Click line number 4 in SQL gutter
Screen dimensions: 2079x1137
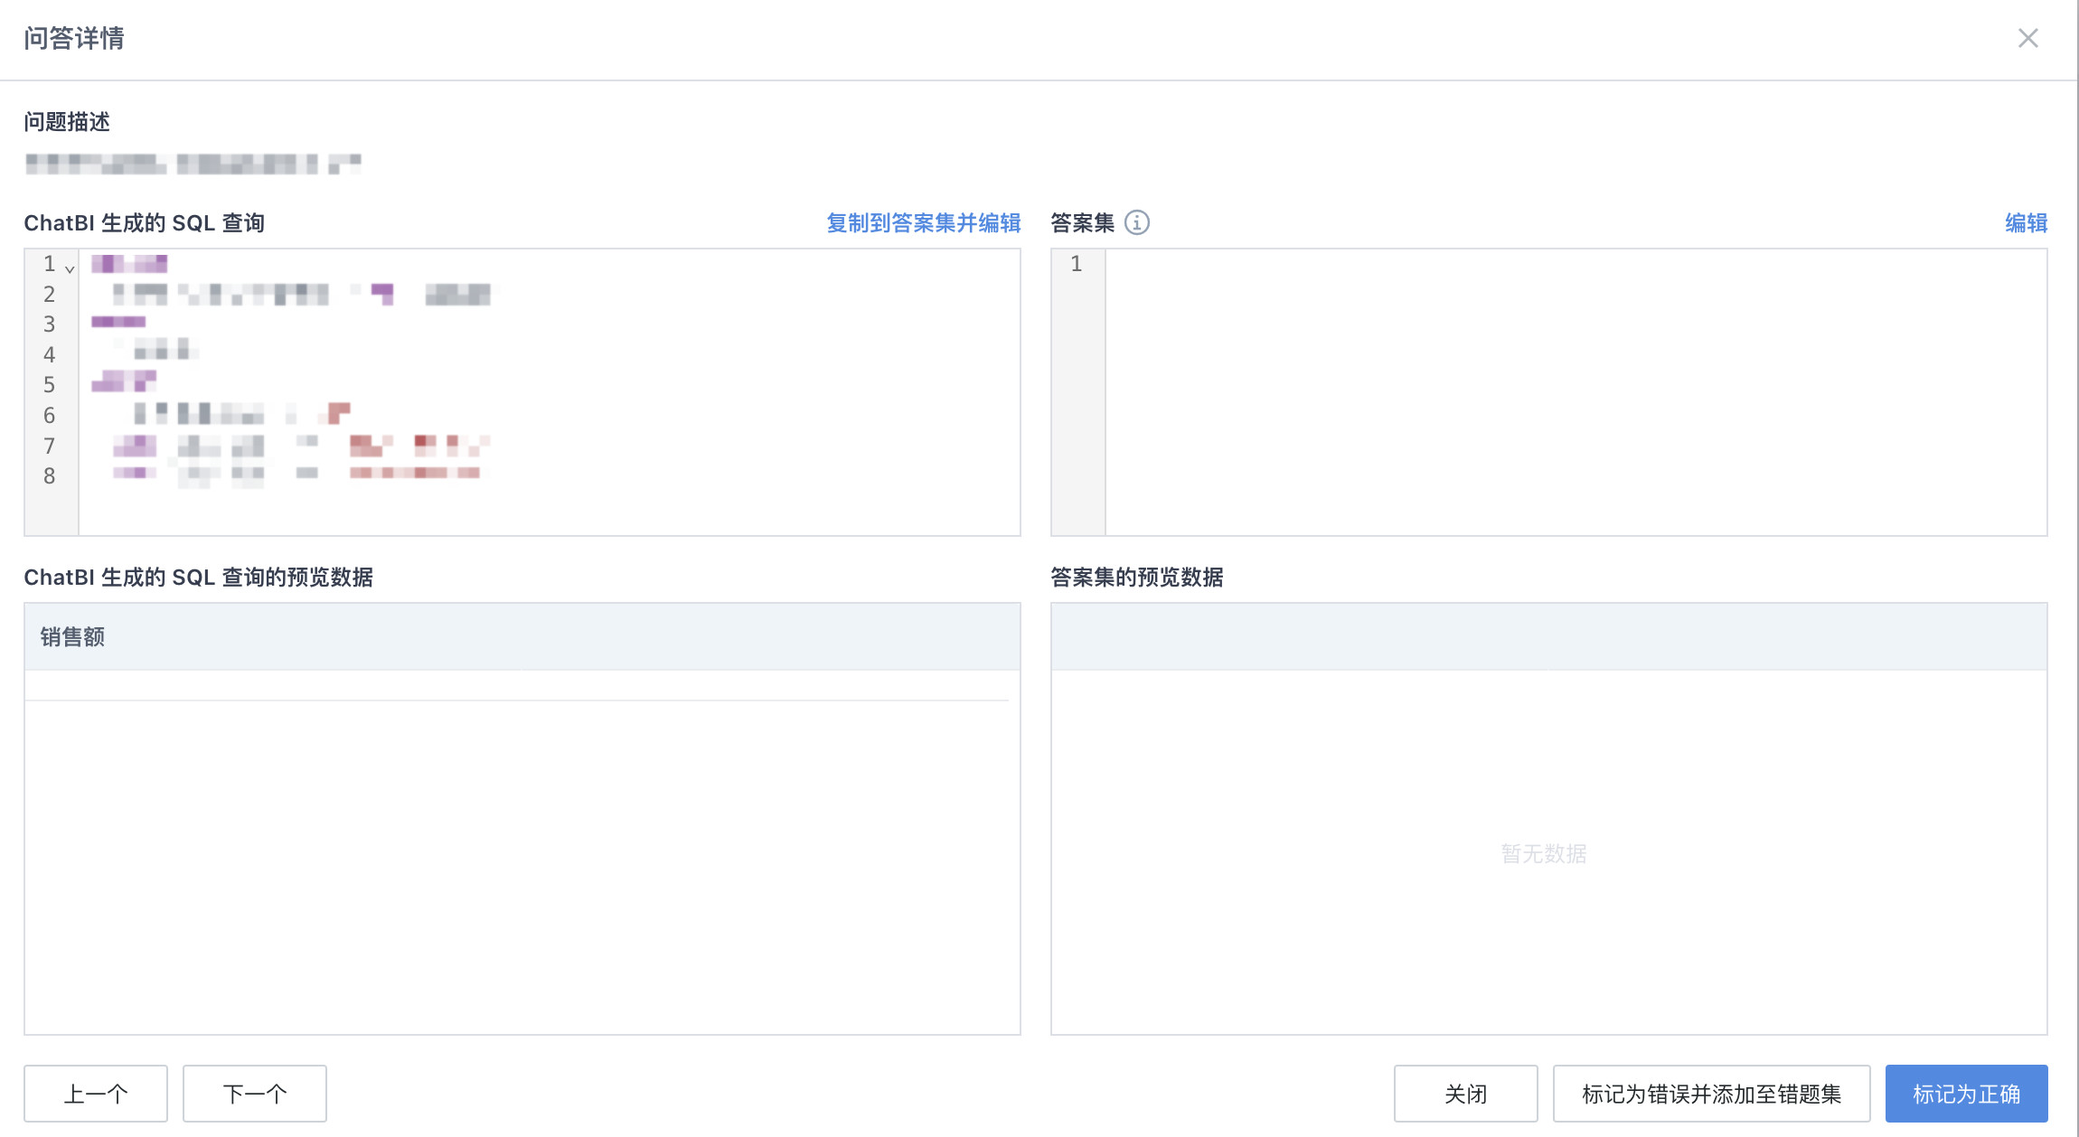click(x=49, y=355)
